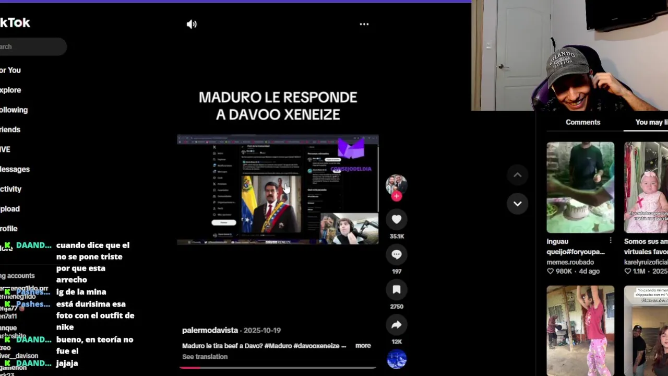Open the 'inguau queijo' cake video thumbnail
Viewport: 668px width, 376px height.
[580, 187]
